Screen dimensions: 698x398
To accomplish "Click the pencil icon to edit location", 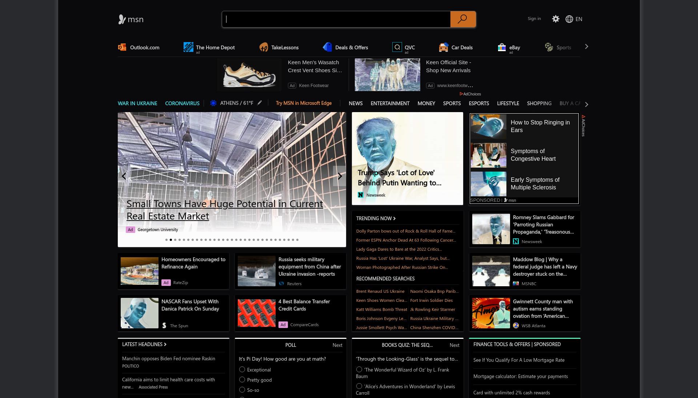I will pos(259,103).
